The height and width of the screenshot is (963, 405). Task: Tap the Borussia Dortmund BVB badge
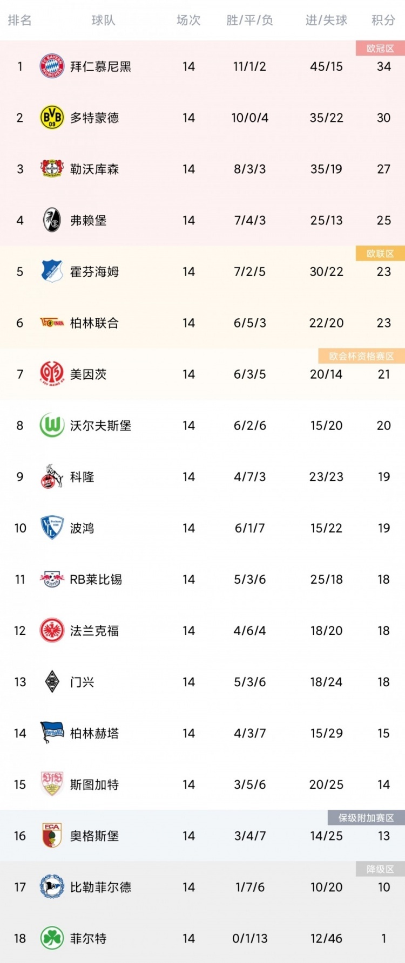tap(52, 118)
